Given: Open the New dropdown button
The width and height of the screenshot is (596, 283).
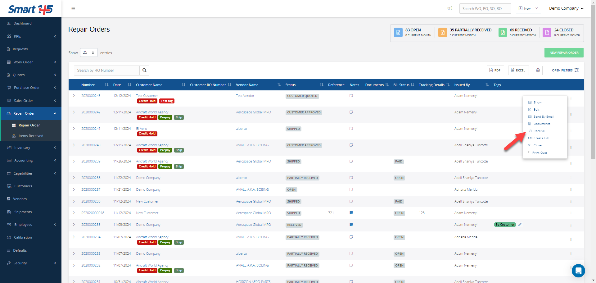Looking at the screenshot, I should coord(528,8).
